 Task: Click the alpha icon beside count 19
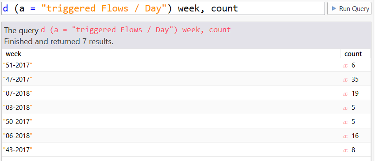345,94
